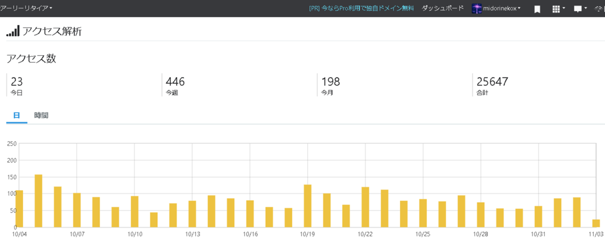Open the message notifications icon
This screenshot has width=605, height=240.
tap(580, 9)
